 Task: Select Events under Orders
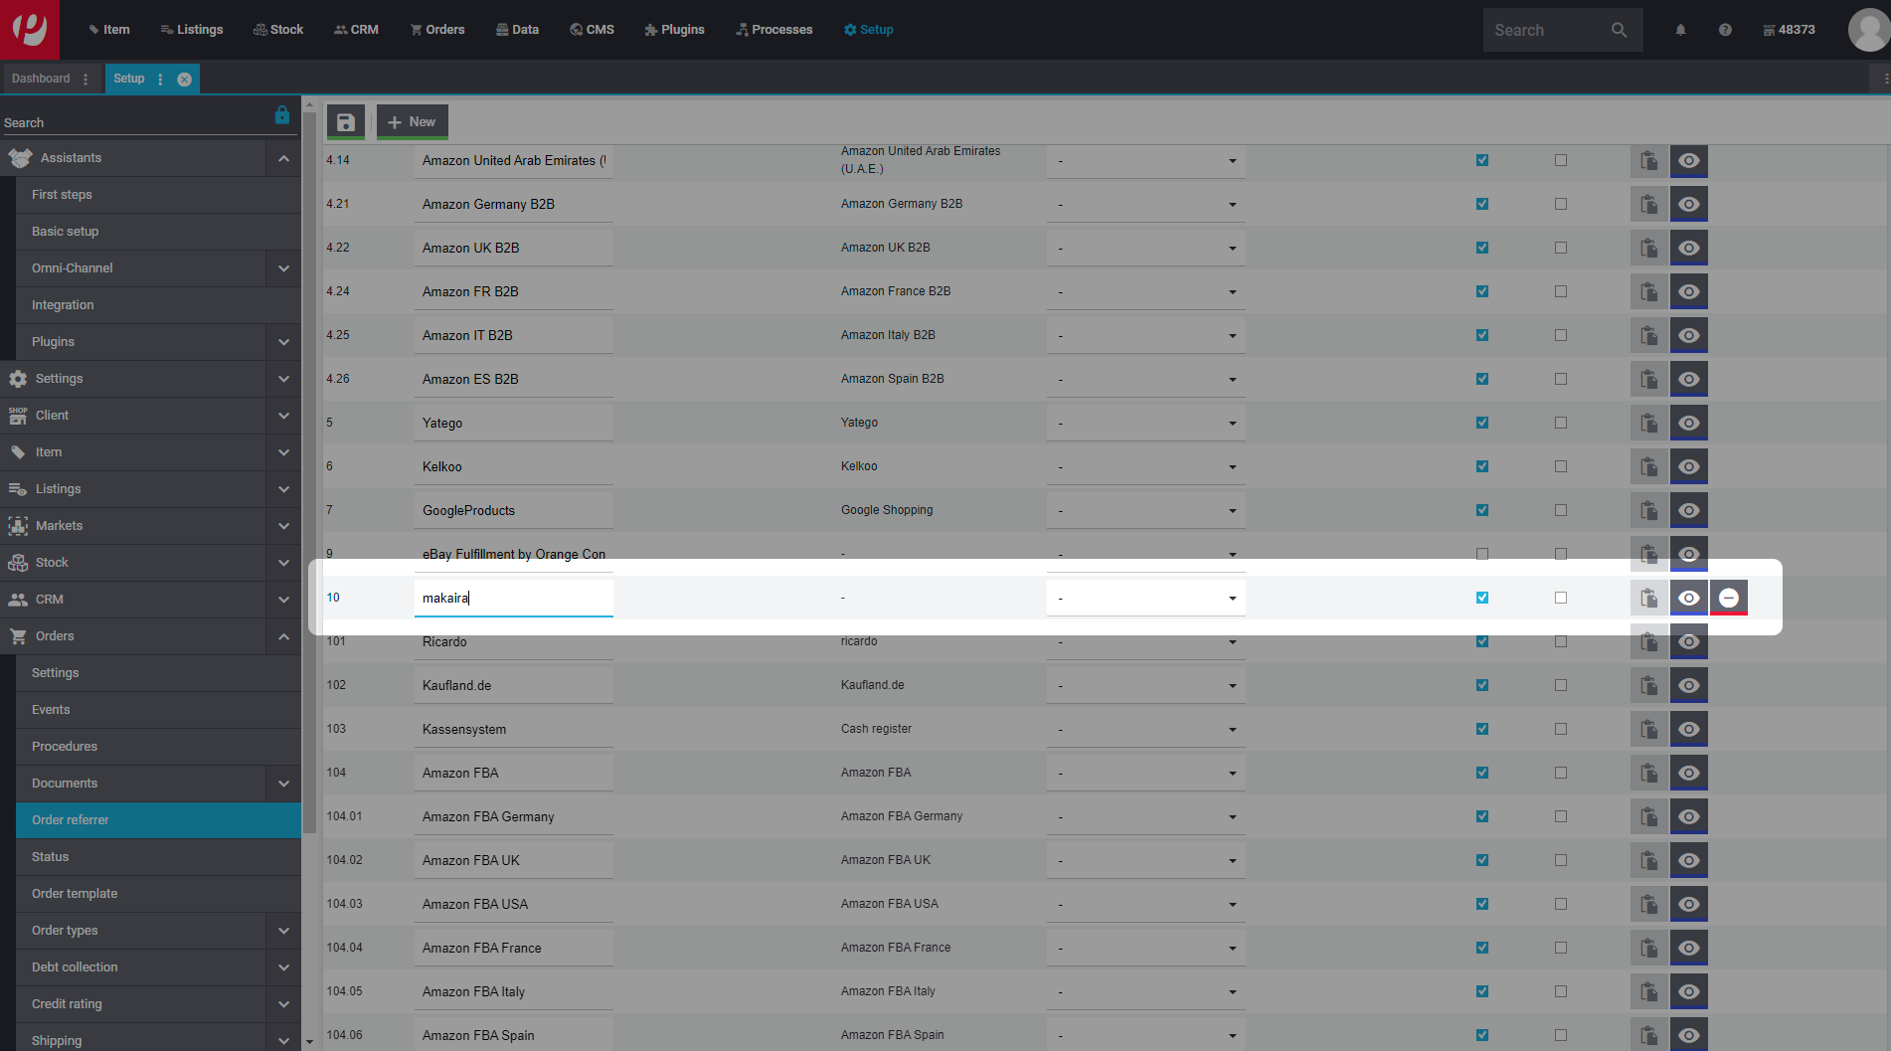(158, 710)
